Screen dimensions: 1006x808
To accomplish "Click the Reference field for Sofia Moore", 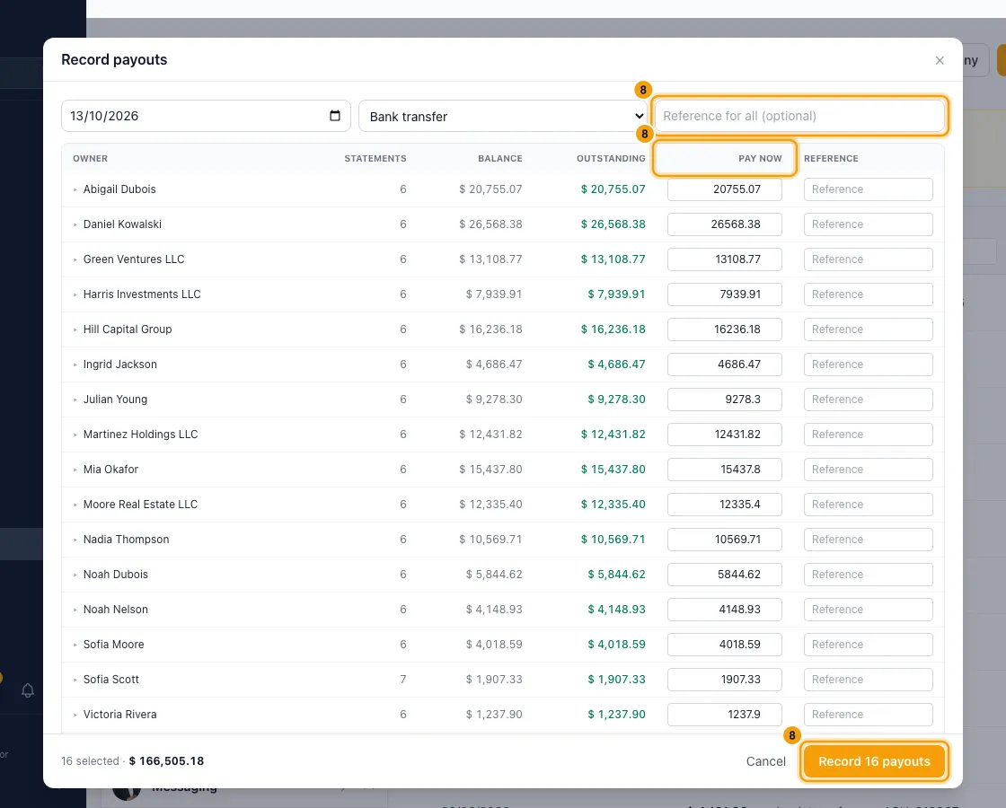I will coord(868,645).
